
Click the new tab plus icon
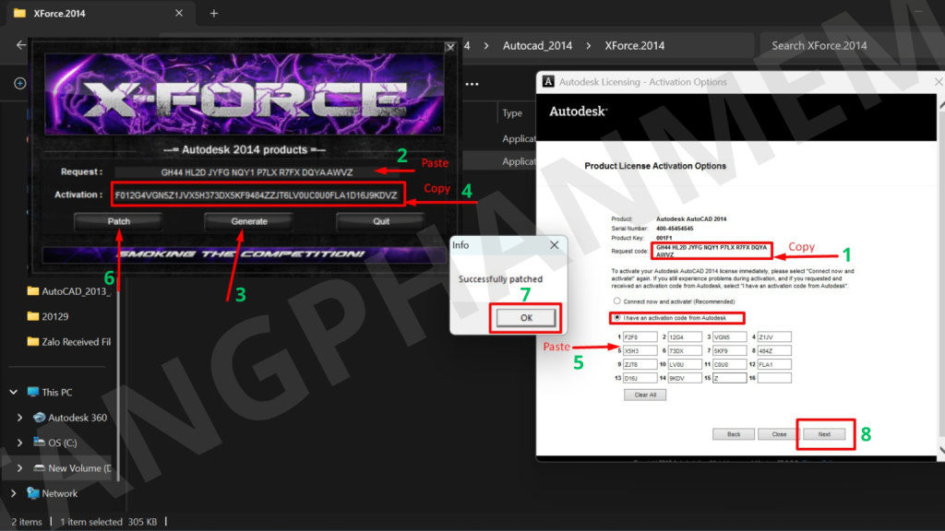coord(214,14)
